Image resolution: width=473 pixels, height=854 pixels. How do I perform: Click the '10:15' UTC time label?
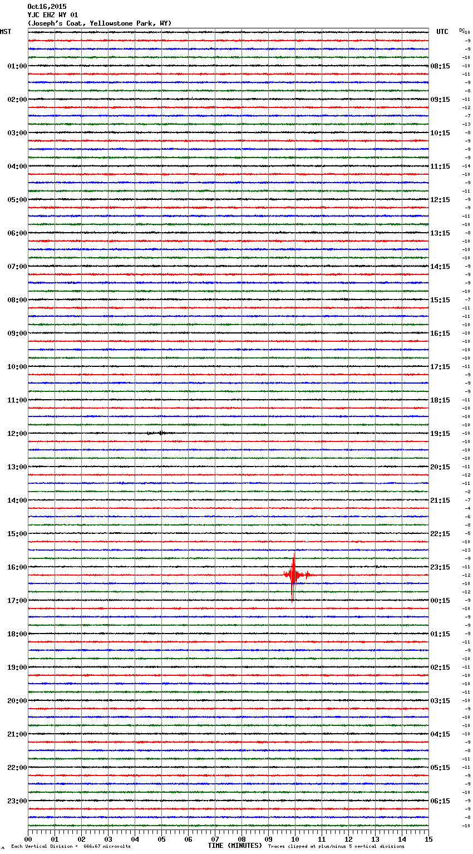(x=440, y=133)
